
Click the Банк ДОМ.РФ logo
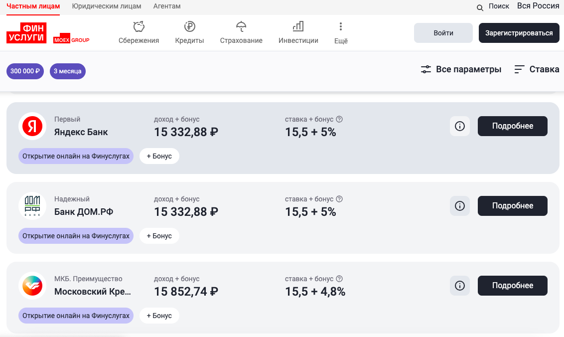[x=32, y=206]
